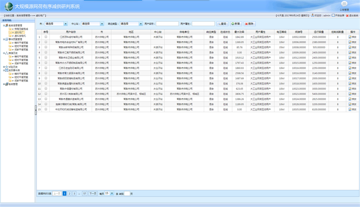
Task: Click the 查询 search button
Action: click(x=222, y=23)
